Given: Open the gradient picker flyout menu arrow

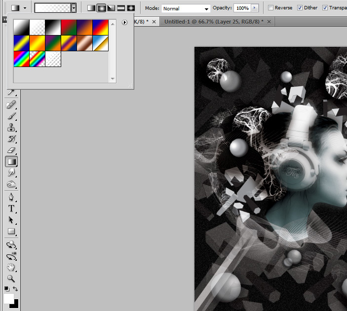Looking at the screenshot, I should tap(124, 22).
